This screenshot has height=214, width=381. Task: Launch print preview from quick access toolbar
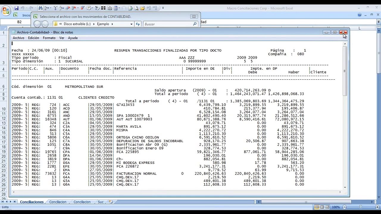coord(136,8)
